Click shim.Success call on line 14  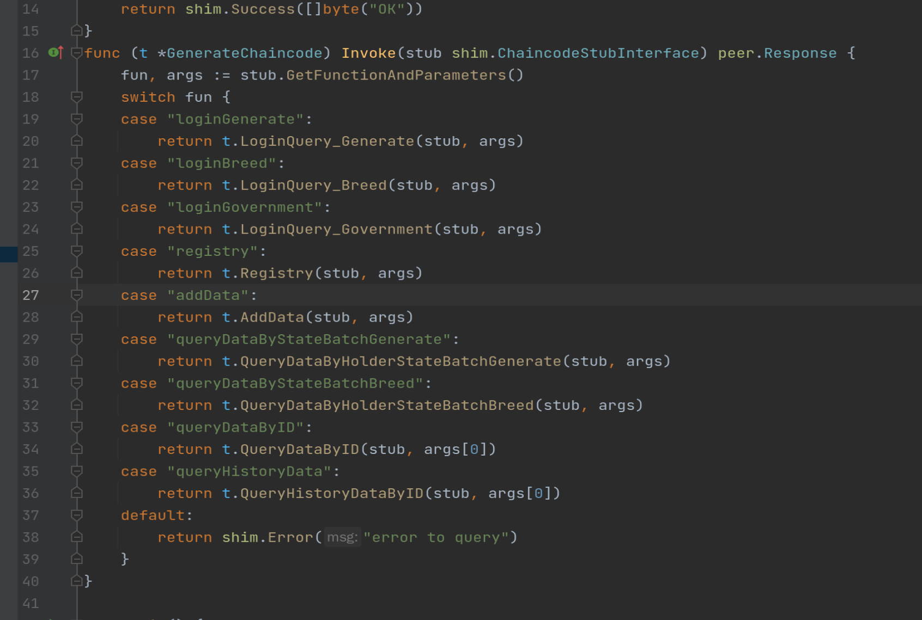click(240, 9)
